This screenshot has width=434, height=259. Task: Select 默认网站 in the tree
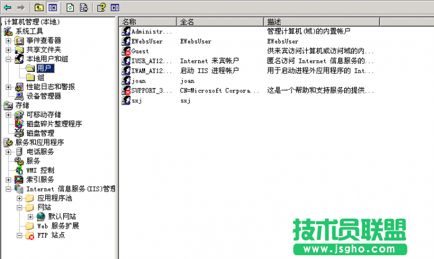62,217
